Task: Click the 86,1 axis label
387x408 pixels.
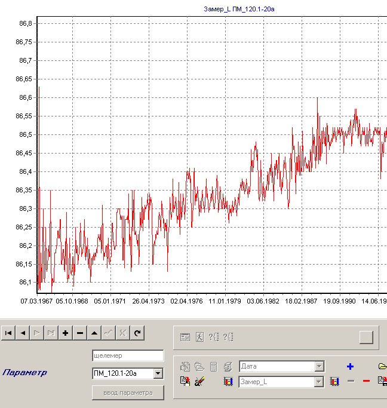Action: (x=26, y=282)
